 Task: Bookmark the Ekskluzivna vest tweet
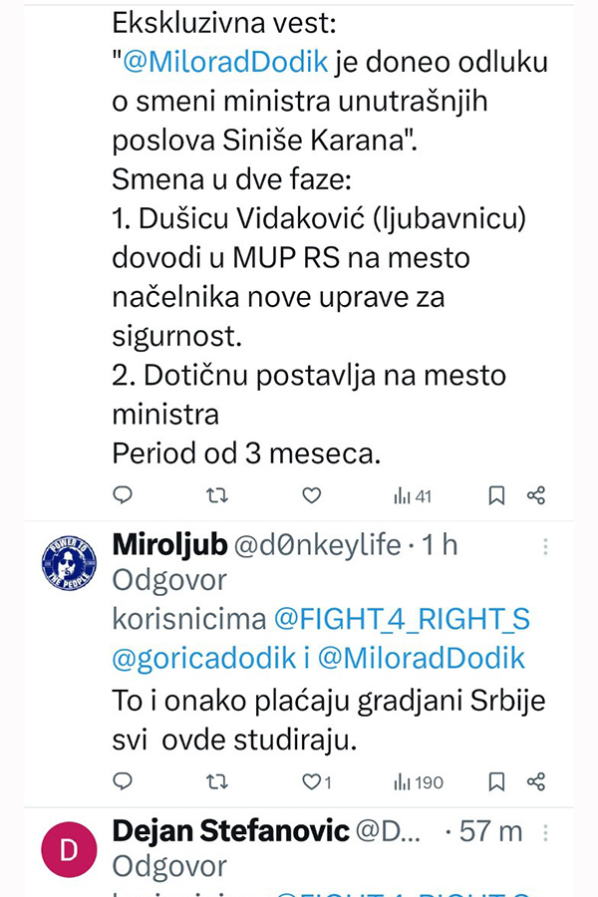[496, 495]
